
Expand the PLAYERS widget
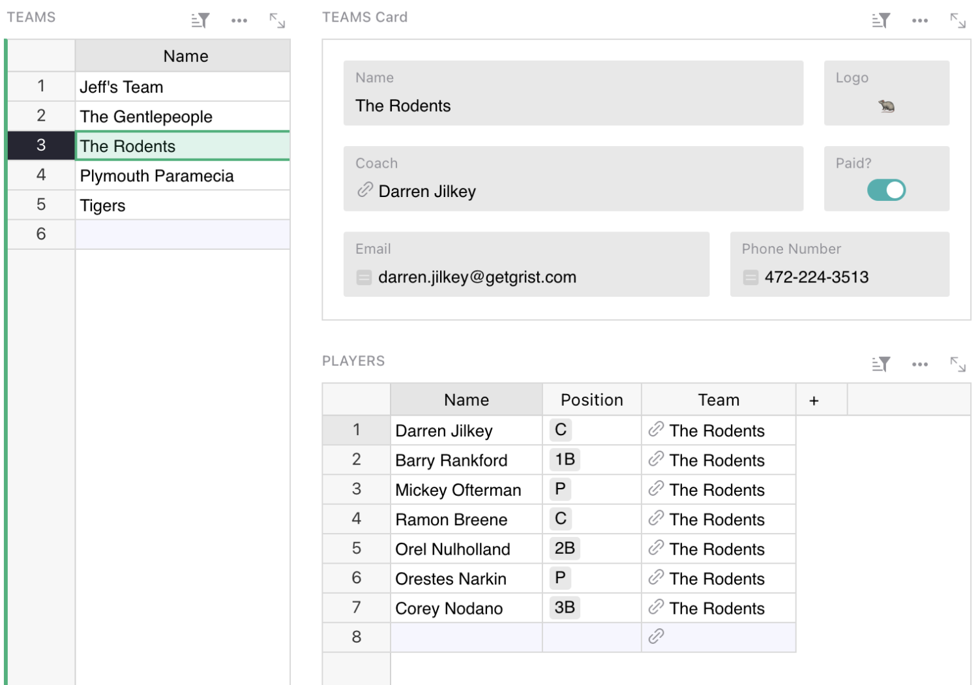[958, 364]
